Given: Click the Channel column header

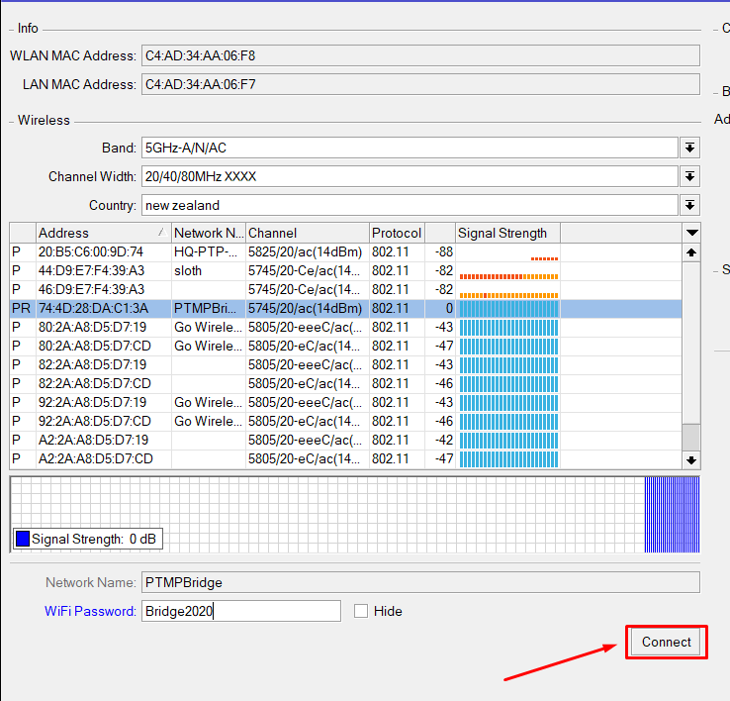Looking at the screenshot, I should click(x=307, y=233).
